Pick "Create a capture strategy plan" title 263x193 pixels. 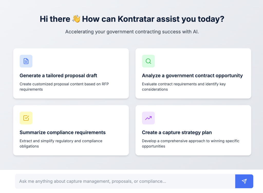click(x=177, y=132)
